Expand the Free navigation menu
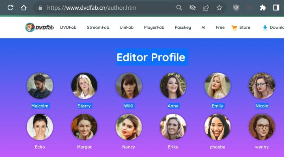This screenshot has height=157, width=284. coord(220,27)
